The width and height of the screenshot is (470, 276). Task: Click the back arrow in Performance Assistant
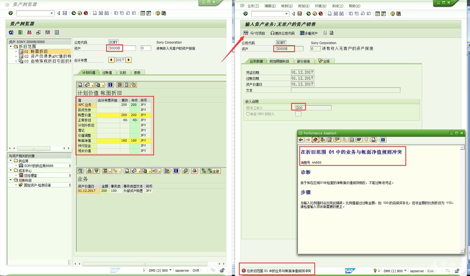click(x=301, y=140)
